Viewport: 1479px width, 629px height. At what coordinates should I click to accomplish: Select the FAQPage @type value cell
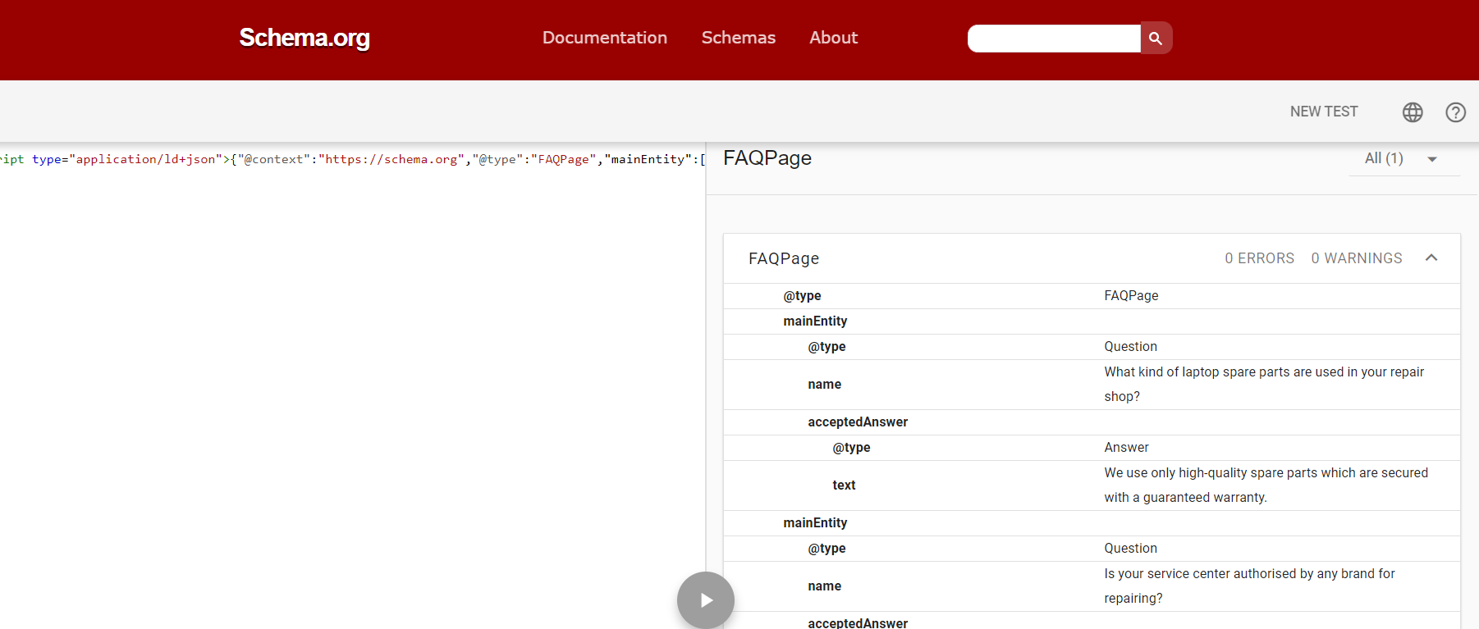pos(1131,296)
